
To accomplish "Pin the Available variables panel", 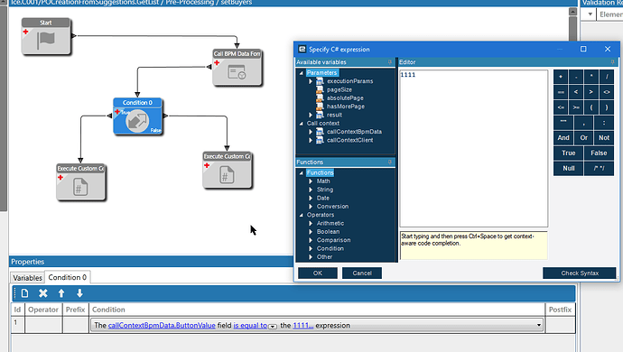I will (x=390, y=62).
